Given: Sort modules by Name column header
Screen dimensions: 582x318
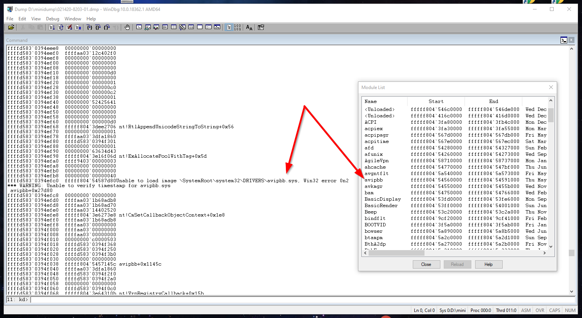Looking at the screenshot, I should [384, 101].
